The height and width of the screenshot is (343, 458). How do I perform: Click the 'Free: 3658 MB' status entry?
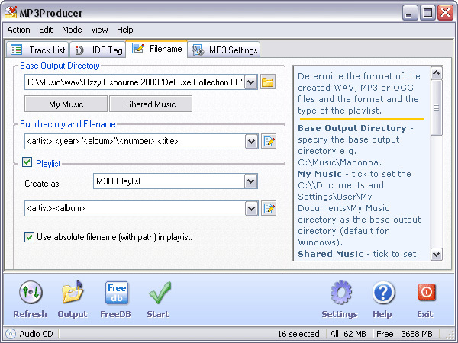tap(405, 334)
